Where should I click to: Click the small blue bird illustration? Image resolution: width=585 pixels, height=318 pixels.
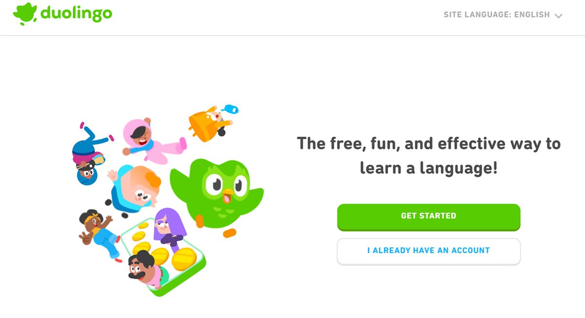click(230, 109)
